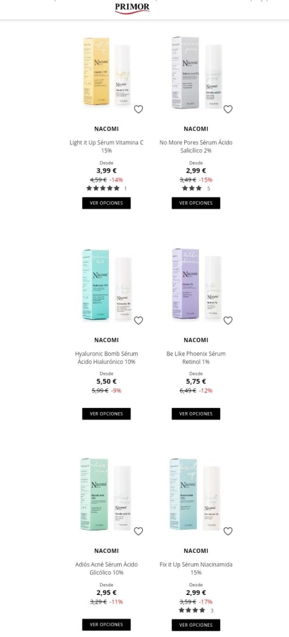The width and height of the screenshot is (289, 637).
Task: Click Ver Opciones for No More Pores Sérum
Action: tap(196, 203)
